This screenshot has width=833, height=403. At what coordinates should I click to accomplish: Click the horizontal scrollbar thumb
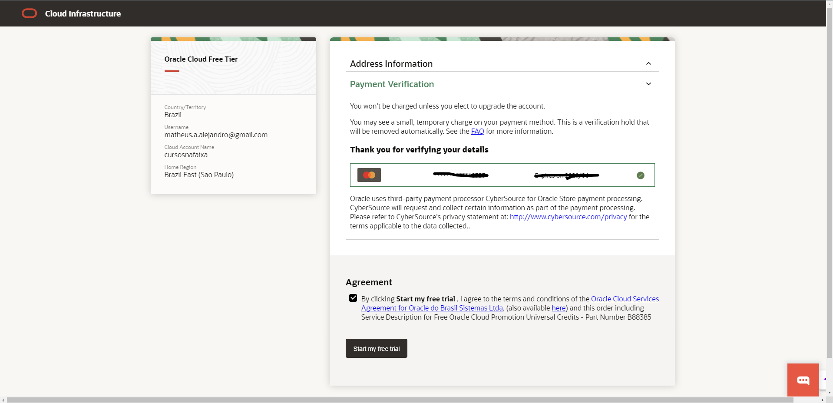coord(400,400)
